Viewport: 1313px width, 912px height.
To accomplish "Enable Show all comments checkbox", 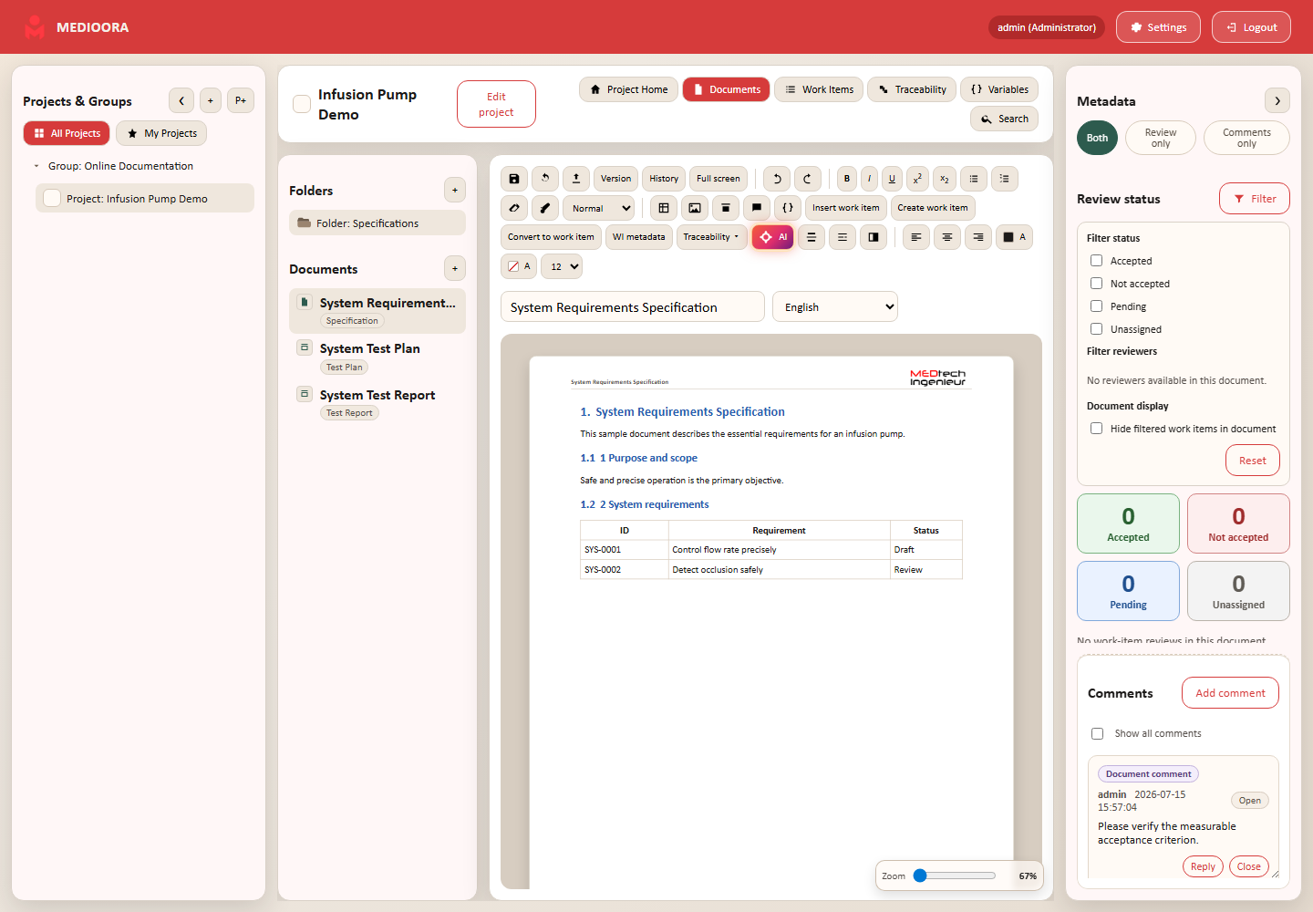I will pyautogui.click(x=1098, y=733).
